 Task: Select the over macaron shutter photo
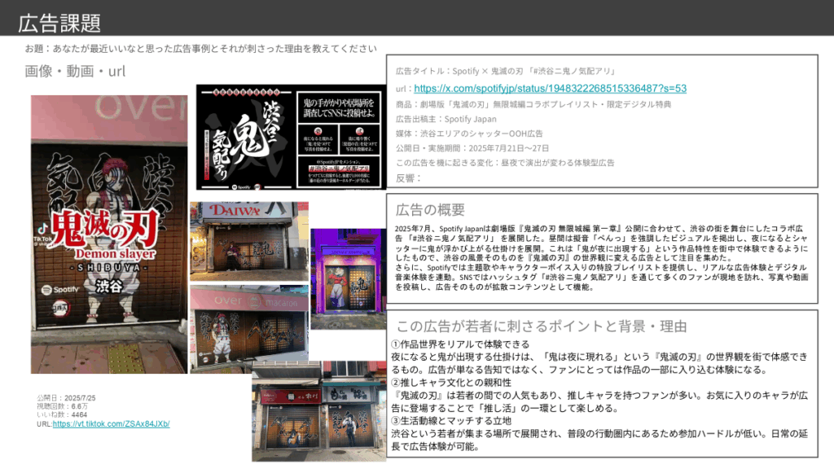pyautogui.click(x=249, y=327)
